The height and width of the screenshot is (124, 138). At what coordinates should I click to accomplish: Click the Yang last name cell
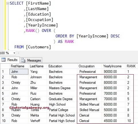[38, 72]
